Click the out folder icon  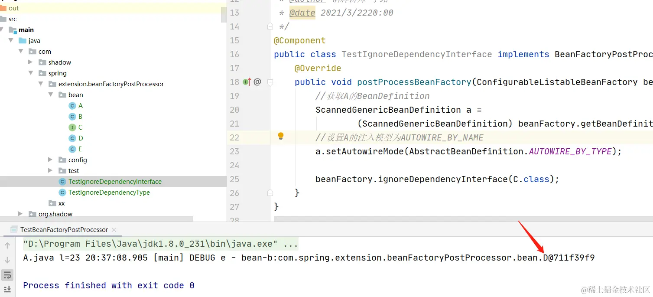(x=3, y=8)
